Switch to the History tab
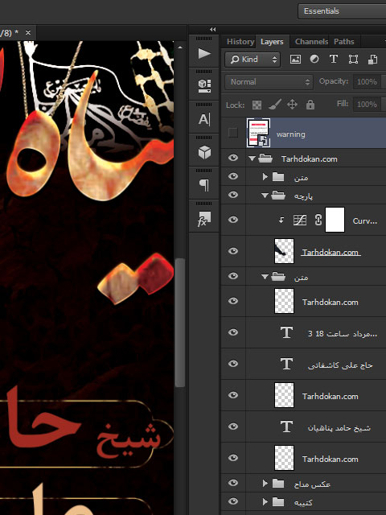This screenshot has width=386, height=515. tap(240, 42)
